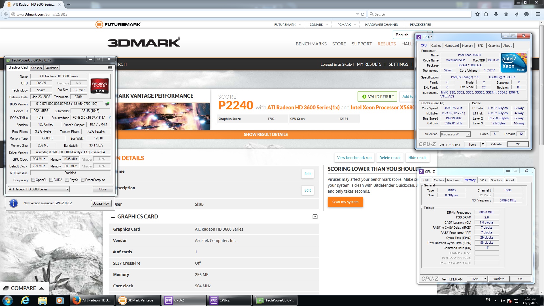
Task: Click the Bus Interface question mark icon
Action: point(110,118)
